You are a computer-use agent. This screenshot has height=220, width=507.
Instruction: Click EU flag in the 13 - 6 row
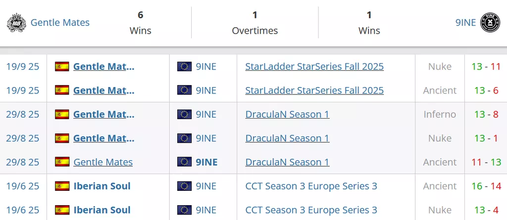point(184,90)
